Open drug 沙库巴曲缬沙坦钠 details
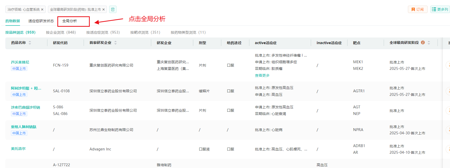This screenshot has width=450, height=168. (25, 107)
